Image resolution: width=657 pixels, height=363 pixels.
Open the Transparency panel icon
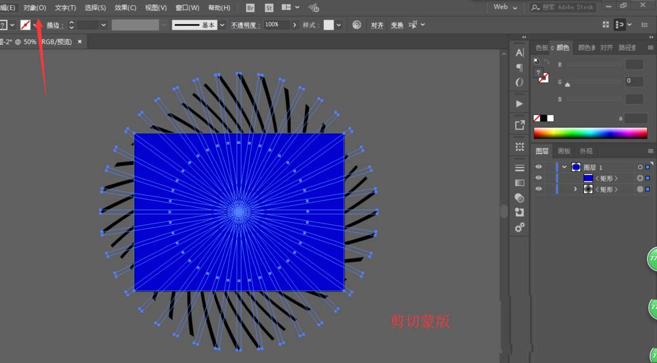click(520, 197)
